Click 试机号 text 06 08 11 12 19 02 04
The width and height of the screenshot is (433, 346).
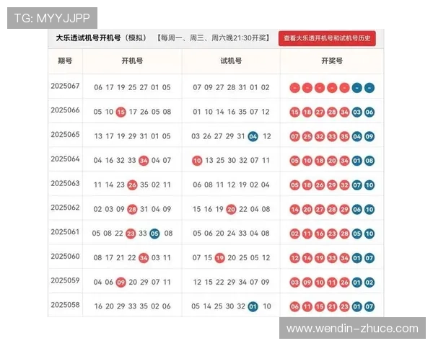pos(231,185)
